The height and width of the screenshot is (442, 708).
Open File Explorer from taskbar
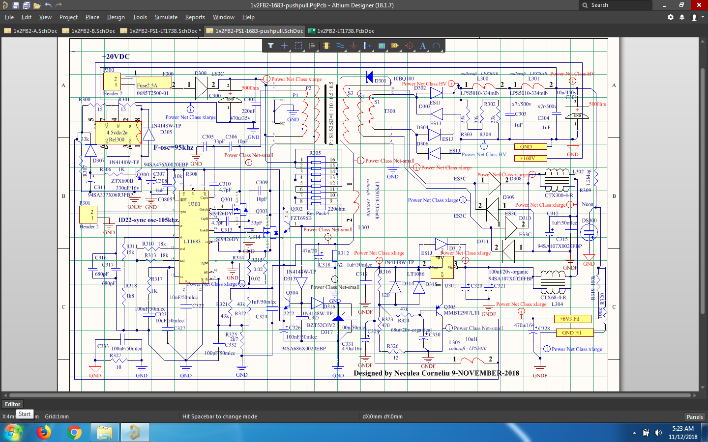[x=105, y=433]
